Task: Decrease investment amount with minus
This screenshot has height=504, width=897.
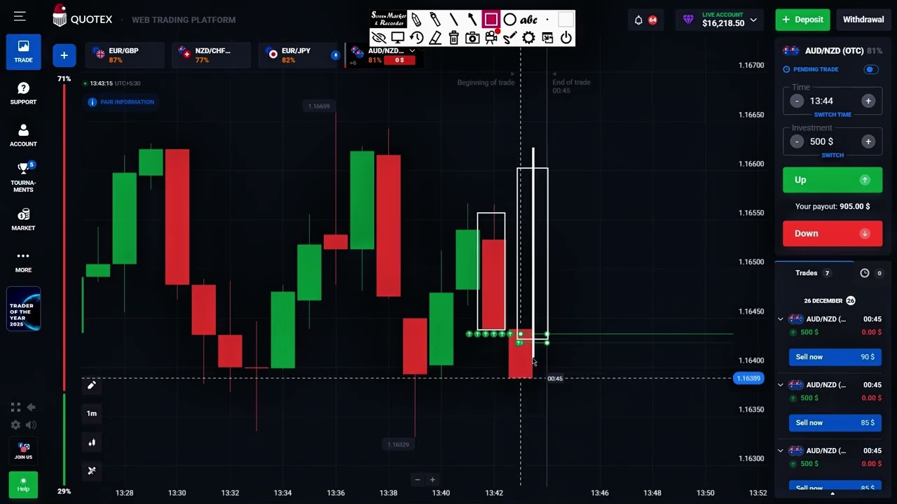Action: click(797, 141)
